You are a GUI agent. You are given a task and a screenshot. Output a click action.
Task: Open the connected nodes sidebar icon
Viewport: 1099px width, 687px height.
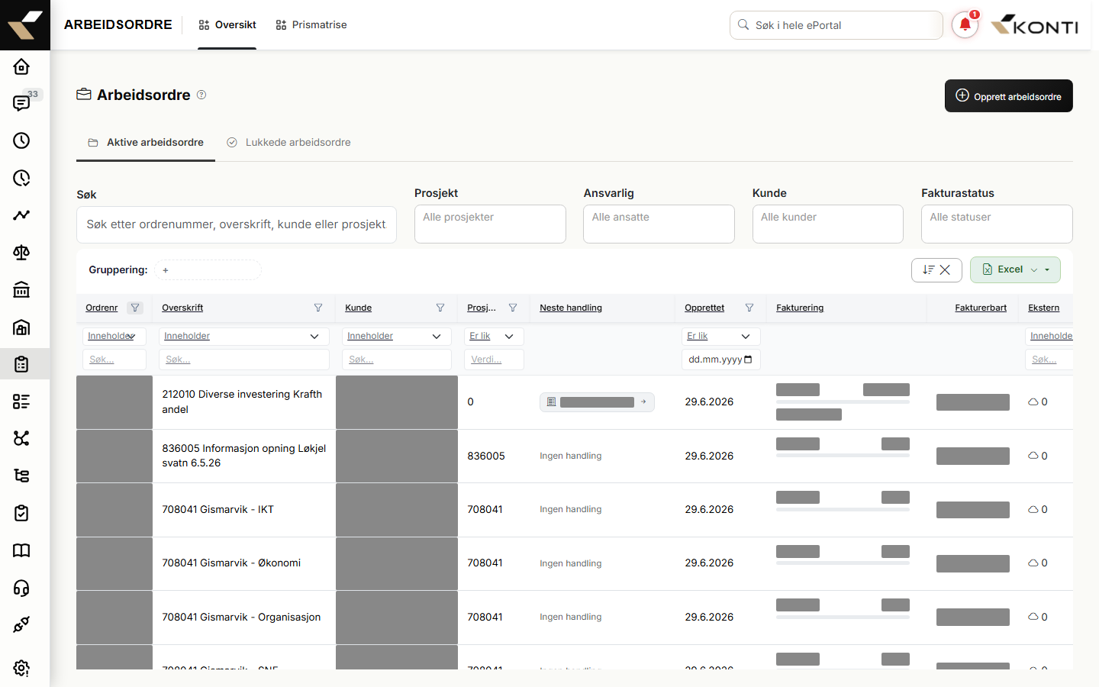point(21,438)
